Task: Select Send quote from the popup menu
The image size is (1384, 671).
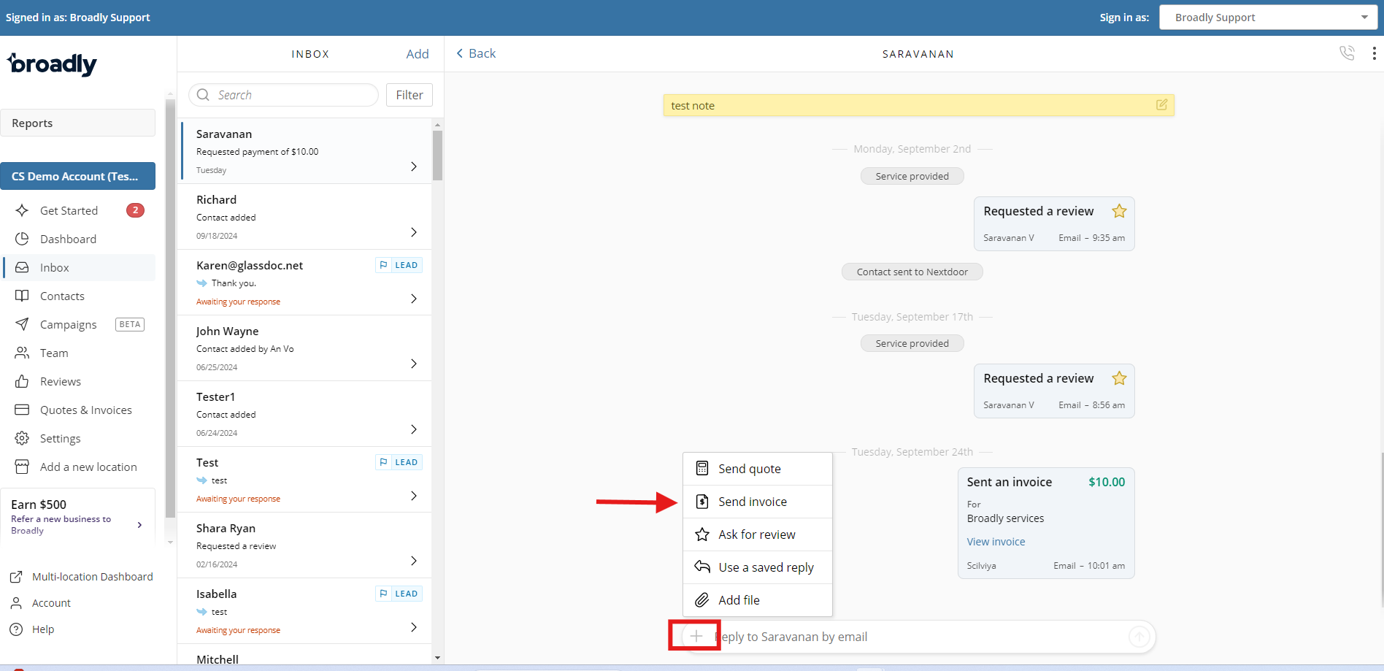Action: (x=758, y=469)
